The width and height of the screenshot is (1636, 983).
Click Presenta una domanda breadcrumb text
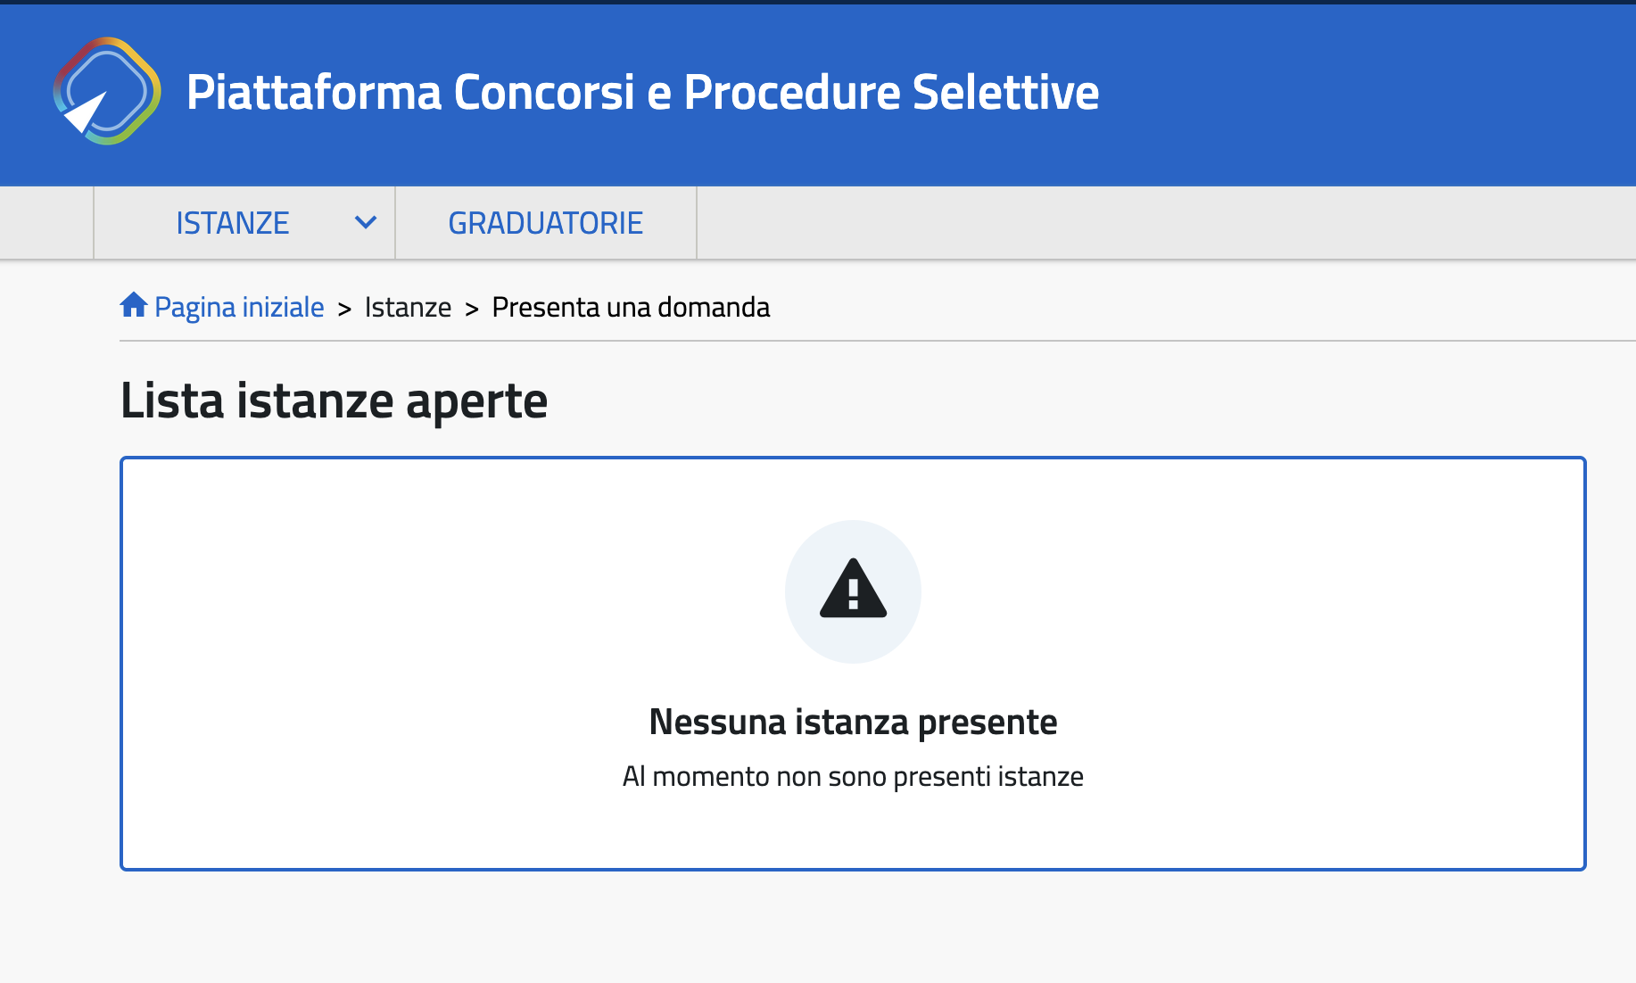pyautogui.click(x=631, y=307)
